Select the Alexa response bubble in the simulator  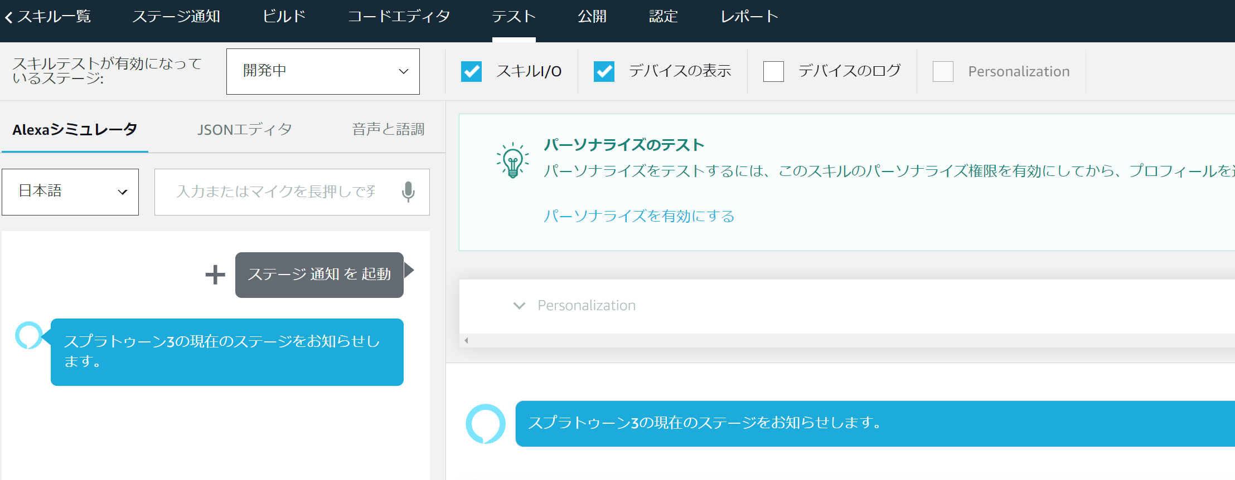(227, 352)
